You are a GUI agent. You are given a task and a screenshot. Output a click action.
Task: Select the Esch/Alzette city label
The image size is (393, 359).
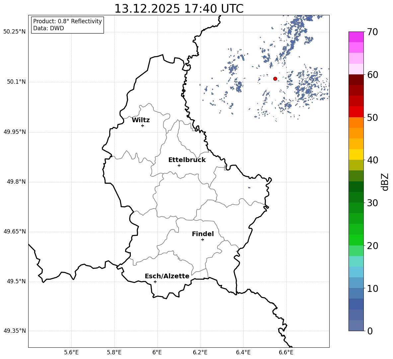pyautogui.click(x=167, y=276)
